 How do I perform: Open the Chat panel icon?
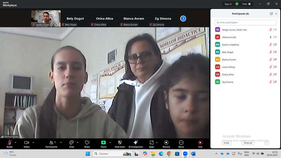72,143
